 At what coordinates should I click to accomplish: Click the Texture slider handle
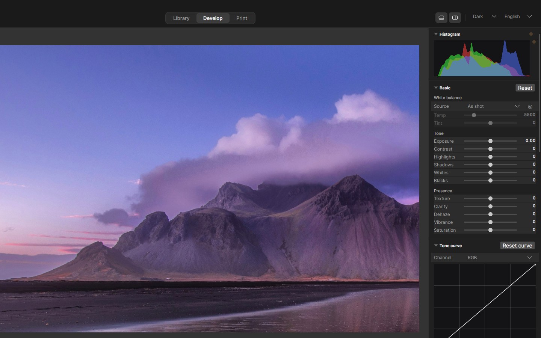click(x=490, y=199)
